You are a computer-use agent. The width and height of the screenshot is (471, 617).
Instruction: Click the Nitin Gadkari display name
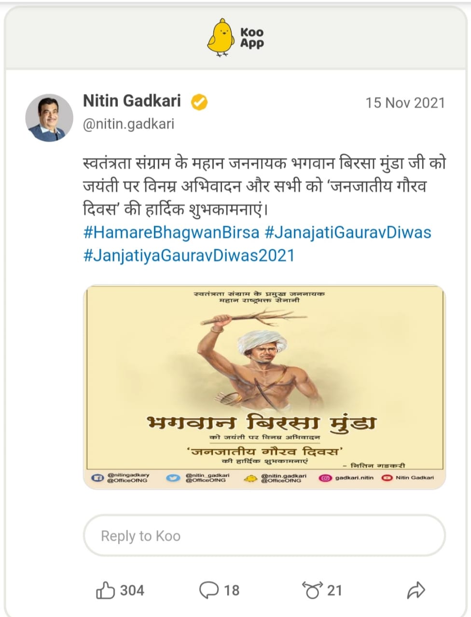tap(132, 101)
